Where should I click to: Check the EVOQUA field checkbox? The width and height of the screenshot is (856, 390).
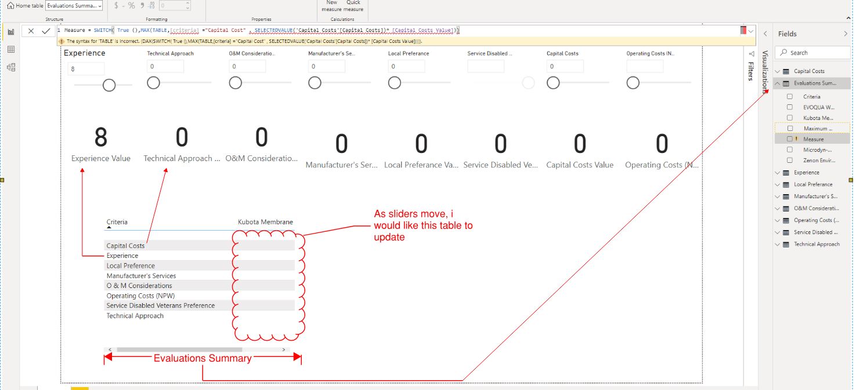[x=790, y=107]
